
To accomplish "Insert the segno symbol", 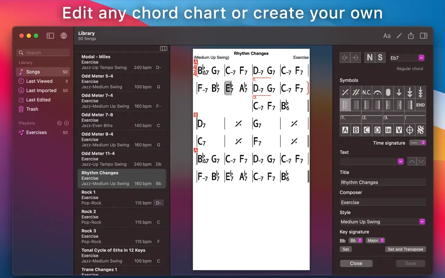I will (x=420, y=130).
